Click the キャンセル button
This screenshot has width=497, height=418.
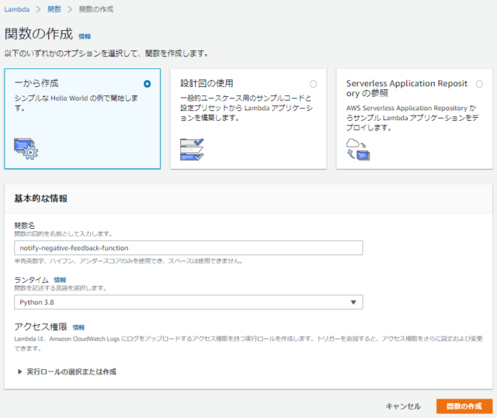pyautogui.click(x=403, y=406)
